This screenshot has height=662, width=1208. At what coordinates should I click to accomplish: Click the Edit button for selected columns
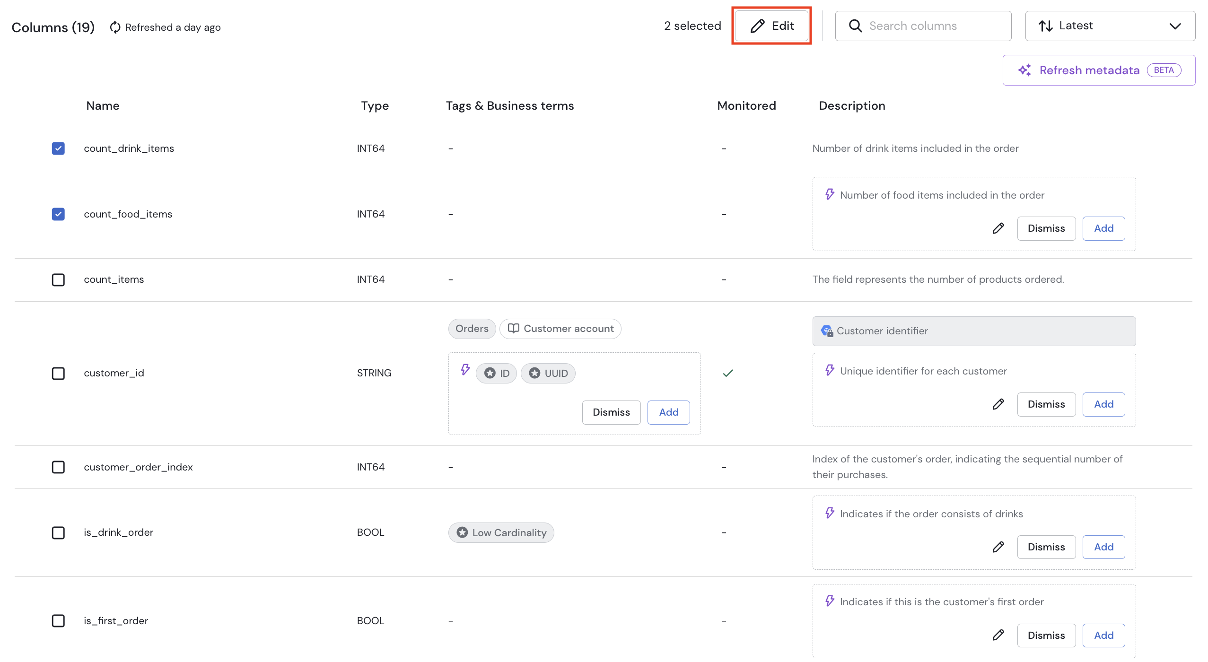[x=771, y=26]
